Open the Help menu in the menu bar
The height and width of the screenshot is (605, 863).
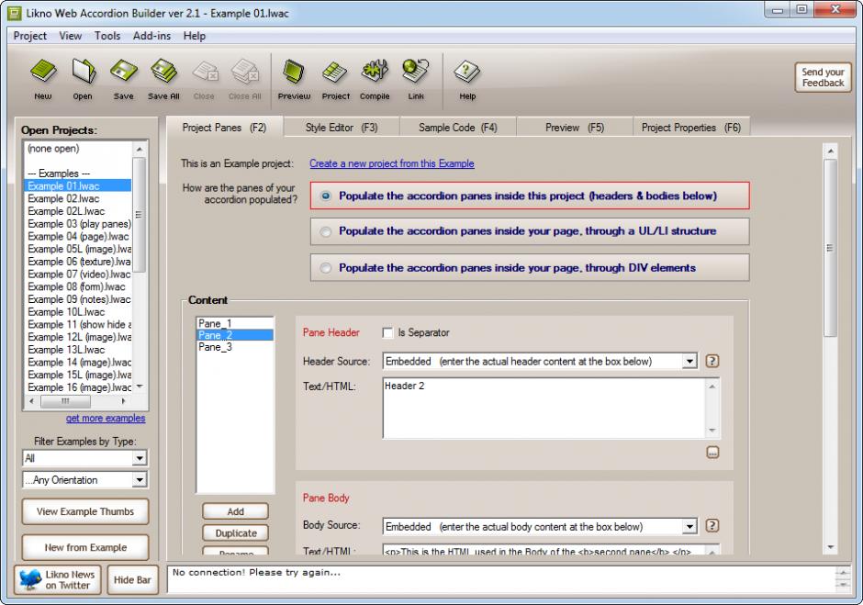195,36
